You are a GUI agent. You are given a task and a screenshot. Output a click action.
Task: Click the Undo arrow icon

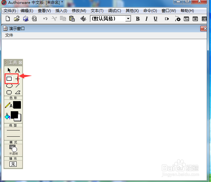click(x=45, y=19)
